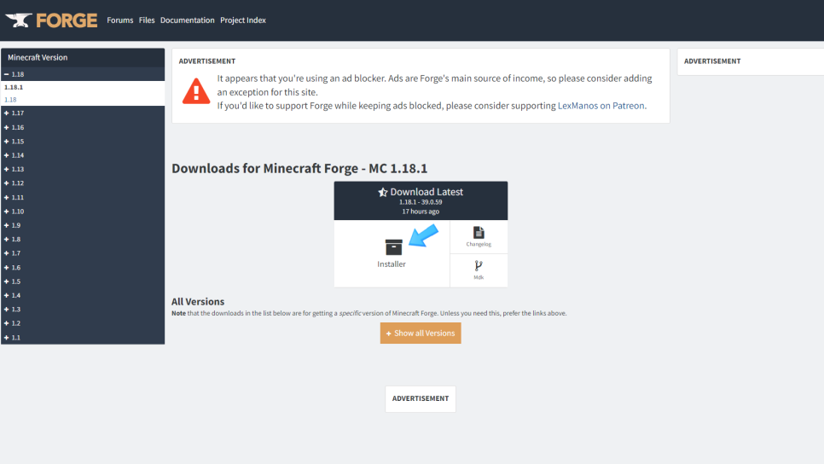Viewport: 824px width, 464px height.
Task: Expand the 1.4 version group
Action: (x=83, y=295)
